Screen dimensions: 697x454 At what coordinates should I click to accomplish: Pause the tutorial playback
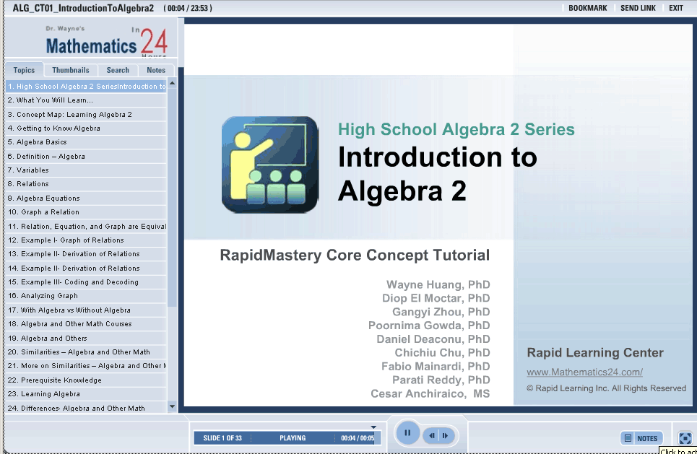tap(407, 433)
